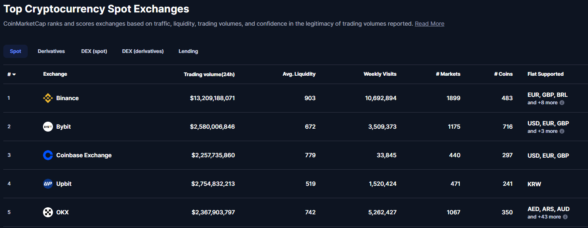Click OKX liquidity score 742
Screen dimensions: 588x228
(310, 212)
